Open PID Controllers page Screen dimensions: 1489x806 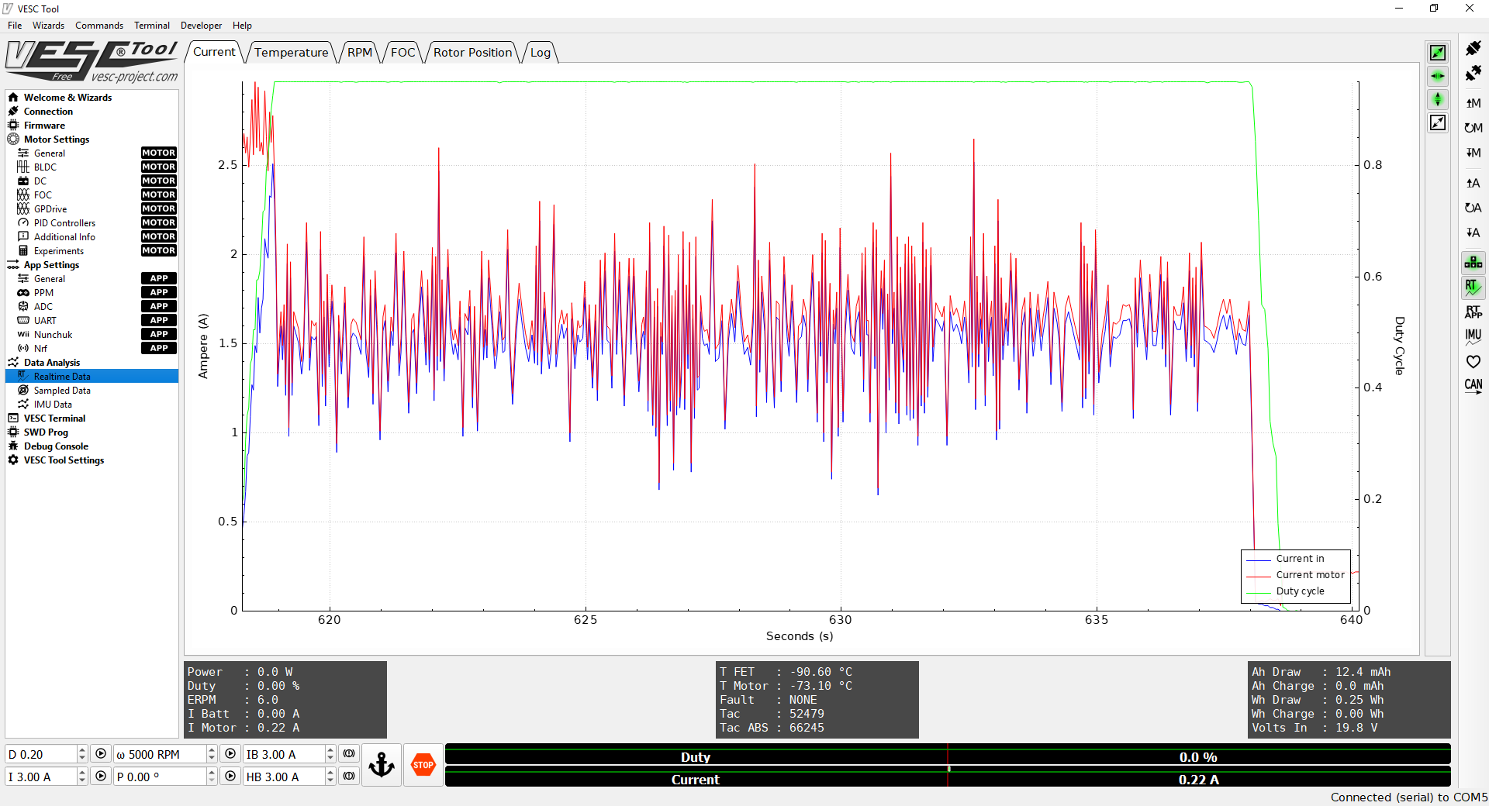64,223
